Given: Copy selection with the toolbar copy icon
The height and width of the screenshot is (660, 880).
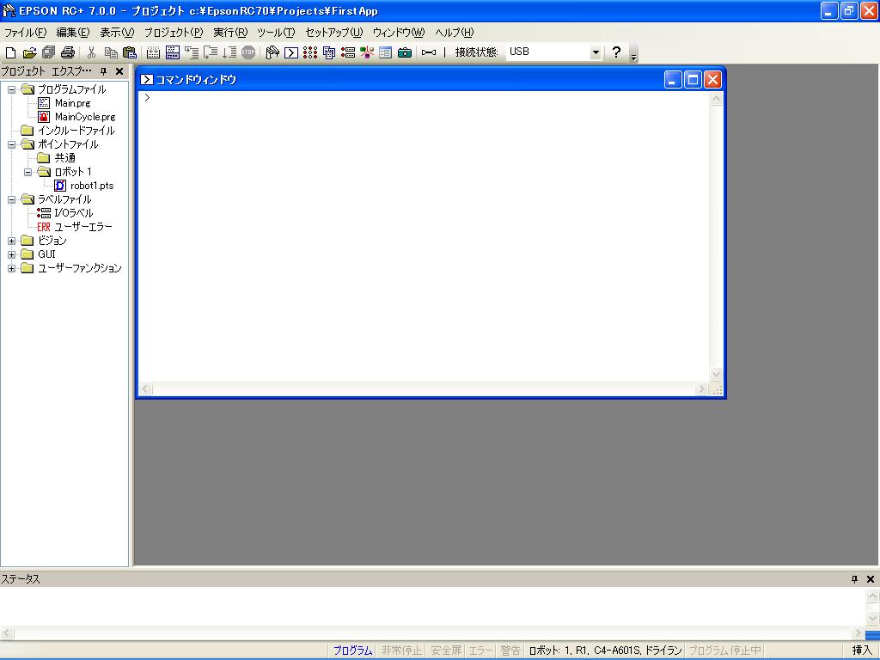Looking at the screenshot, I should click(111, 52).
